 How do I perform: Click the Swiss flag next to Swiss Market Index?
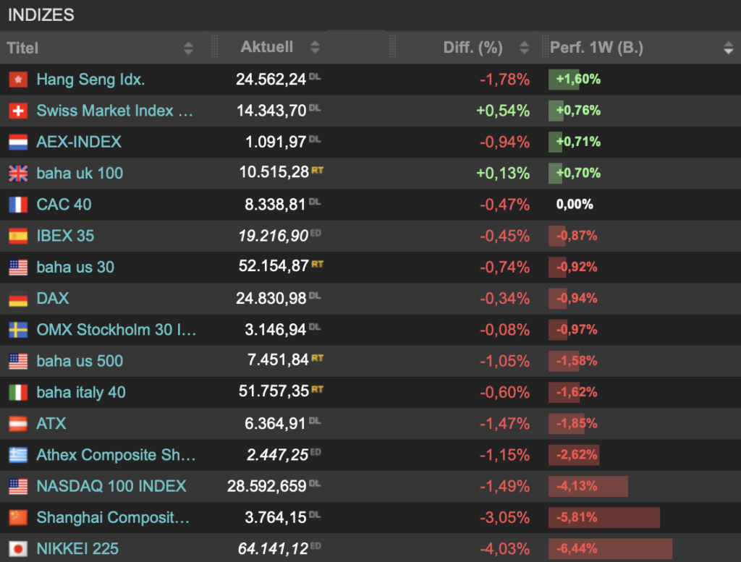pyautogui.click(x=18, y=111)
